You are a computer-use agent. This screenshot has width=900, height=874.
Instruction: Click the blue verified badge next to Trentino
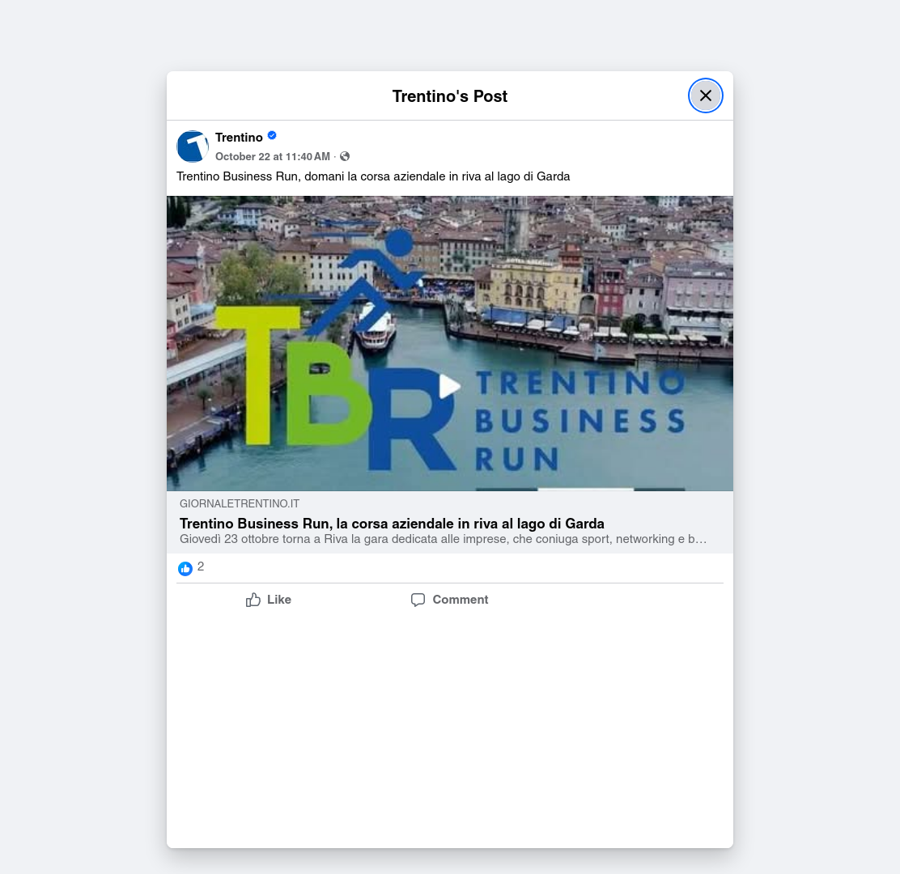click(272, 136)
